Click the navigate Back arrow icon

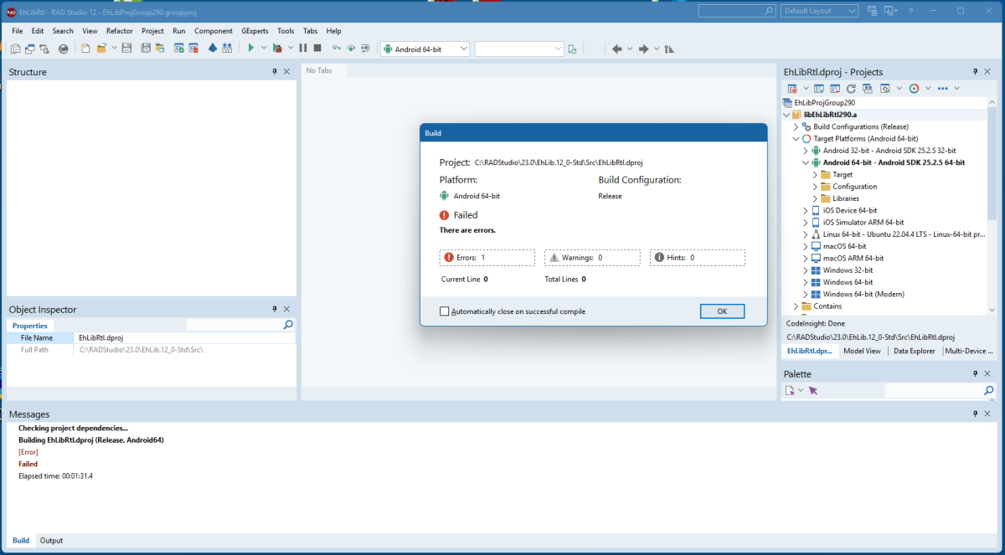pos(617,49)
